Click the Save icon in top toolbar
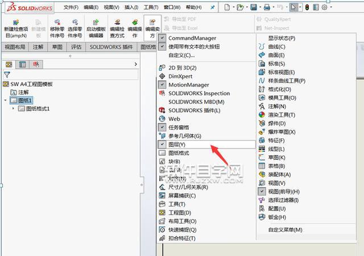This screenshot has height=256, width=364. click(x=254, y=7)
